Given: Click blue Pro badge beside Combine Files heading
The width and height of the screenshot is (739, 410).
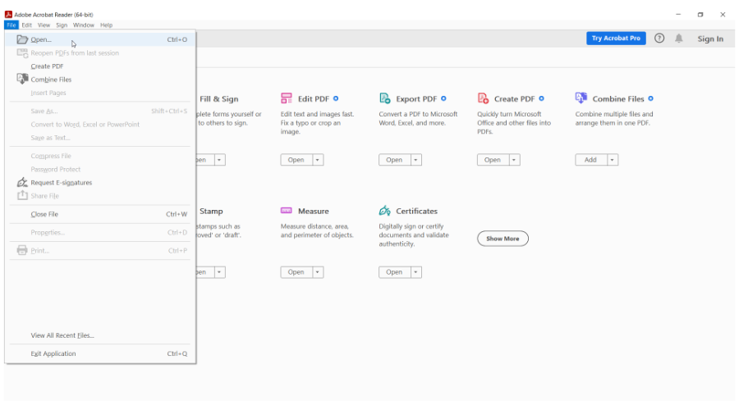Looking at the screenshot, I should coord(650,98).
